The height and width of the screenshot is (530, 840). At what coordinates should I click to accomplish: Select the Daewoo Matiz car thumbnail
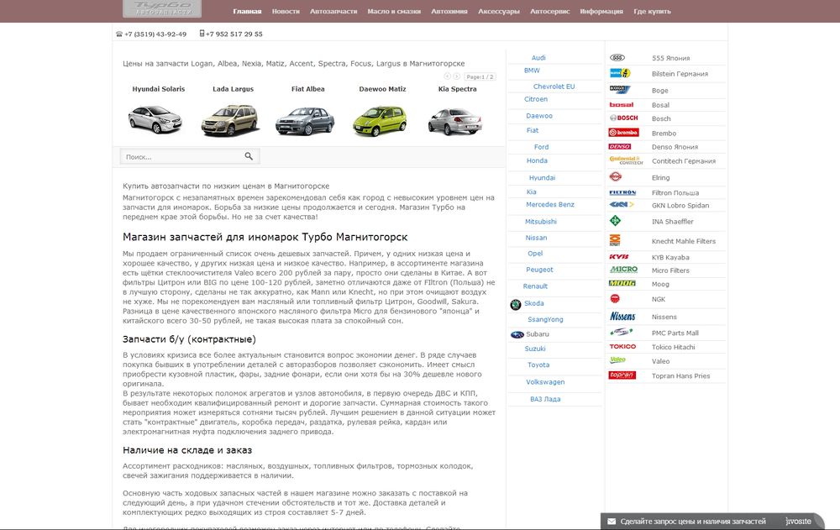[x=380, y=121]
